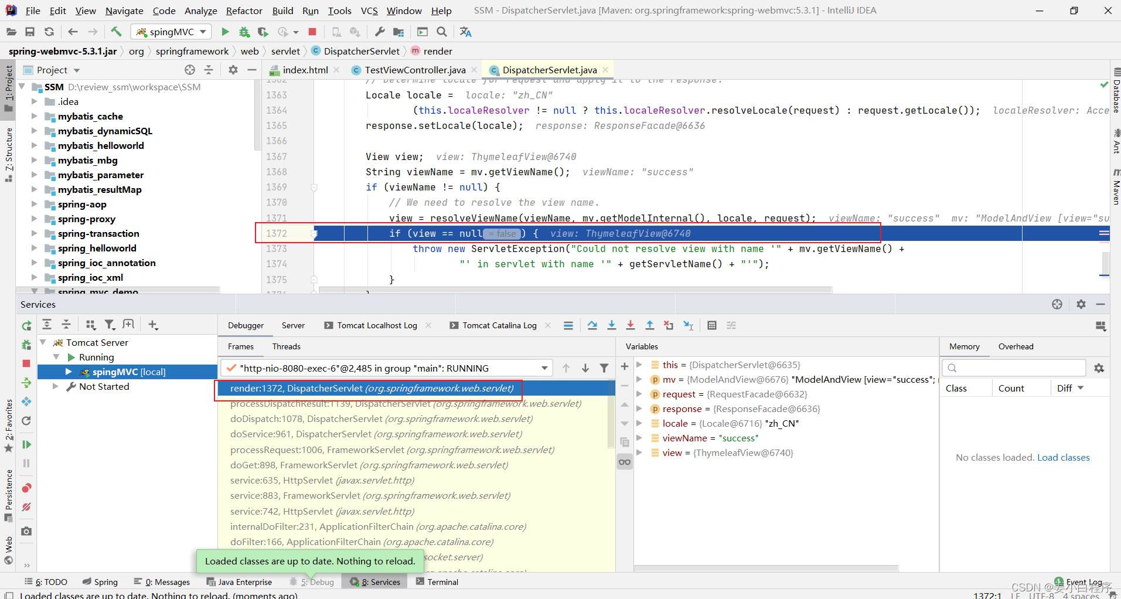Open the Navigate menu
Screen dimensions: 1121x599
click(x=124, y=11)
